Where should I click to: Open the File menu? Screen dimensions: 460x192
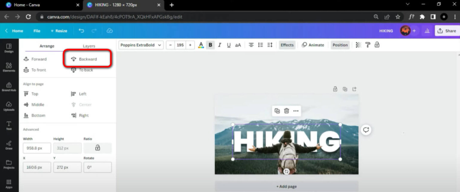[37, 31]
